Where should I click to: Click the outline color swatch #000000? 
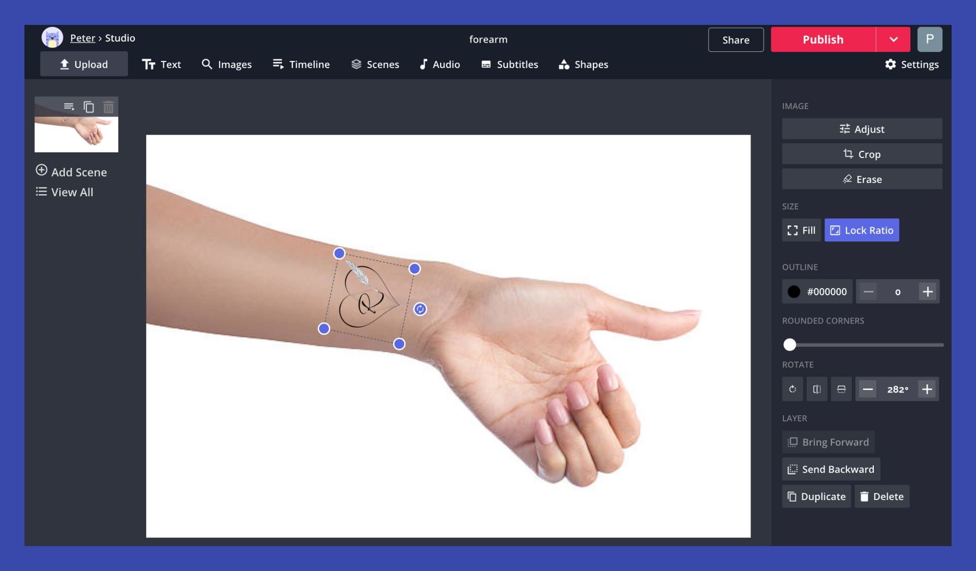click(x=794, y=291)
